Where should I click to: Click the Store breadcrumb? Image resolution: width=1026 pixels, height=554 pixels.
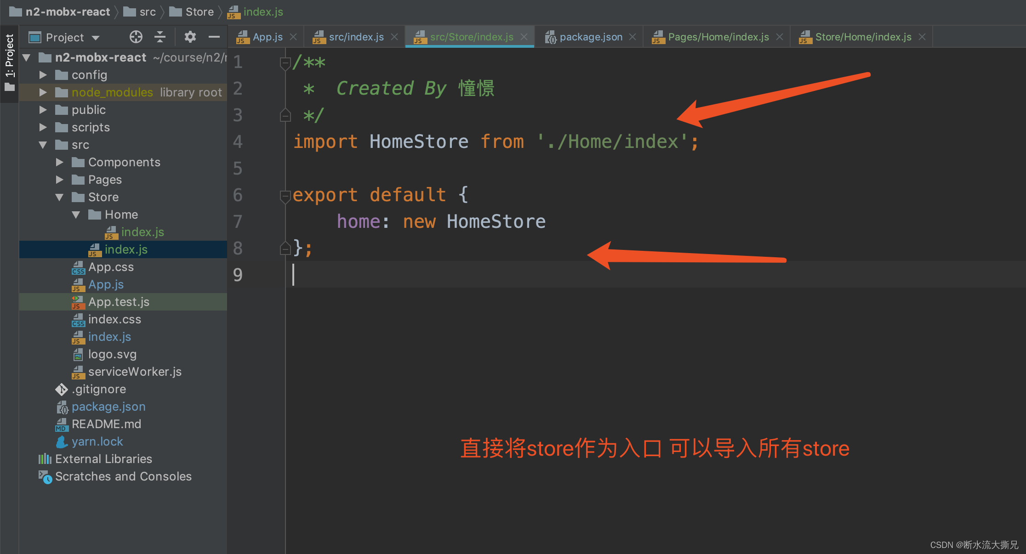click(199, 11)
